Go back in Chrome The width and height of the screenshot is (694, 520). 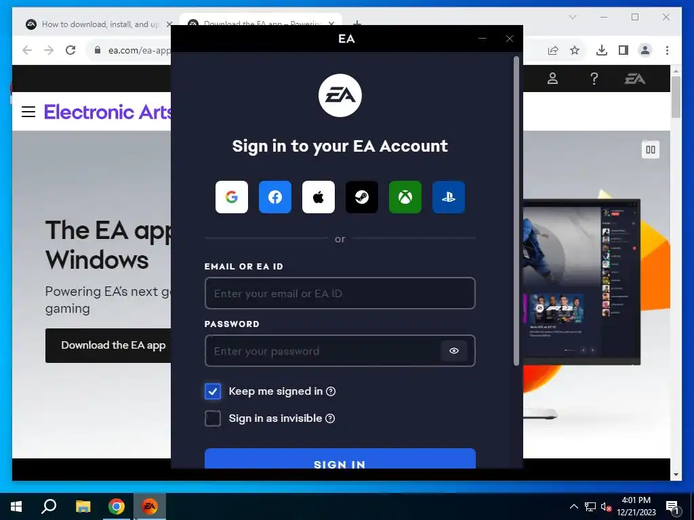pos(27,50)
